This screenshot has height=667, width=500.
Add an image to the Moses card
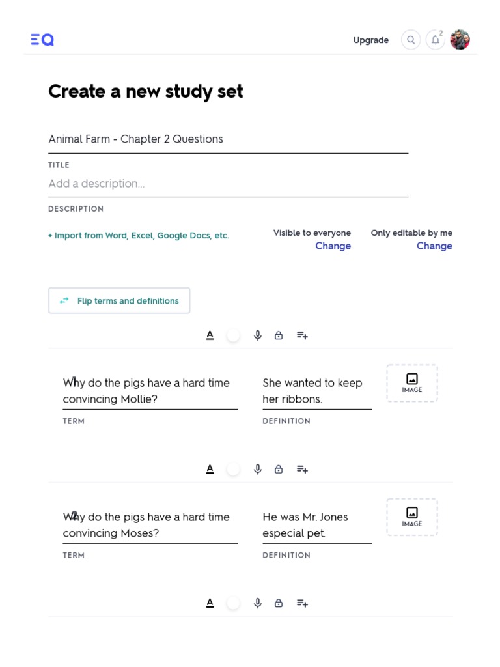point(412,517)
